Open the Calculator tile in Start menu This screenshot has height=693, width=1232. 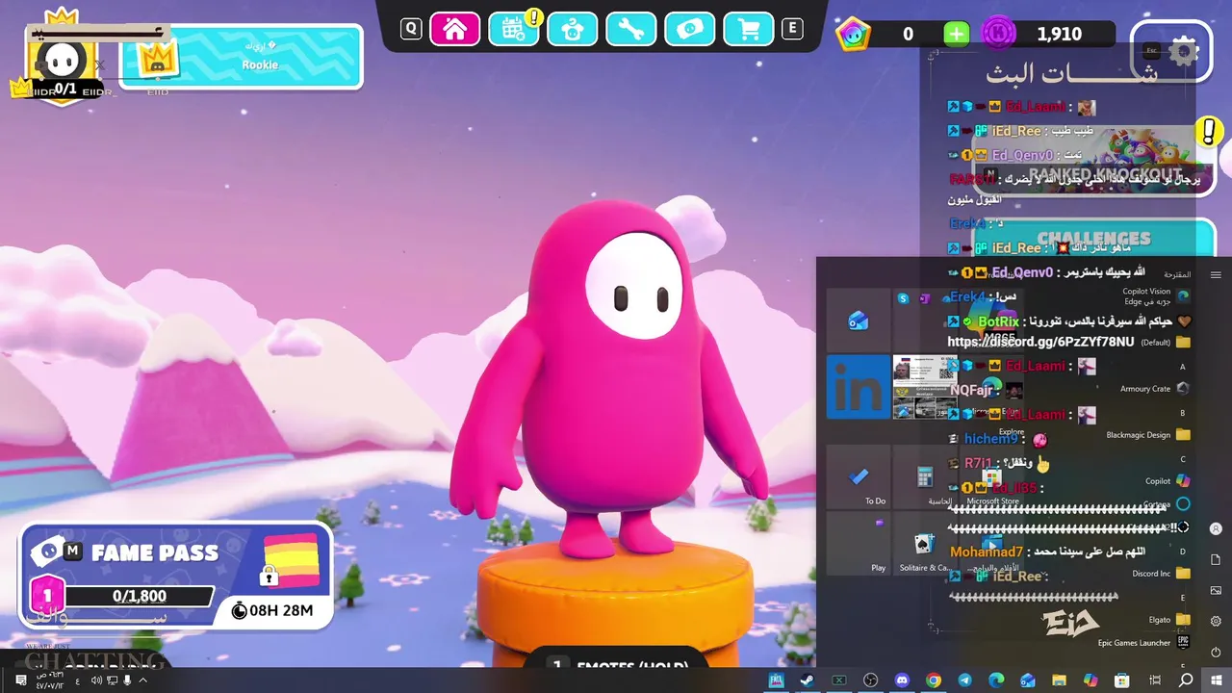[924, 478]
